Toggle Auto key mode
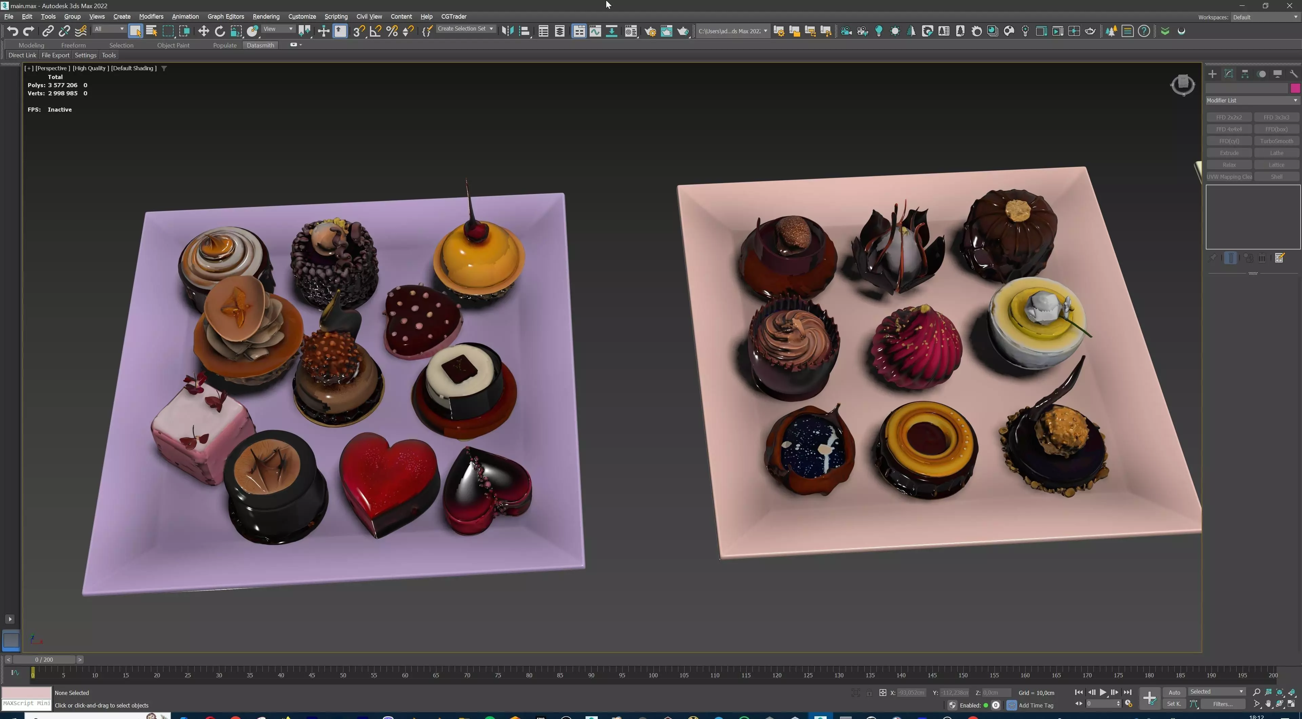This screenshot has width=1302, height=719. (x=1174, y=692)
